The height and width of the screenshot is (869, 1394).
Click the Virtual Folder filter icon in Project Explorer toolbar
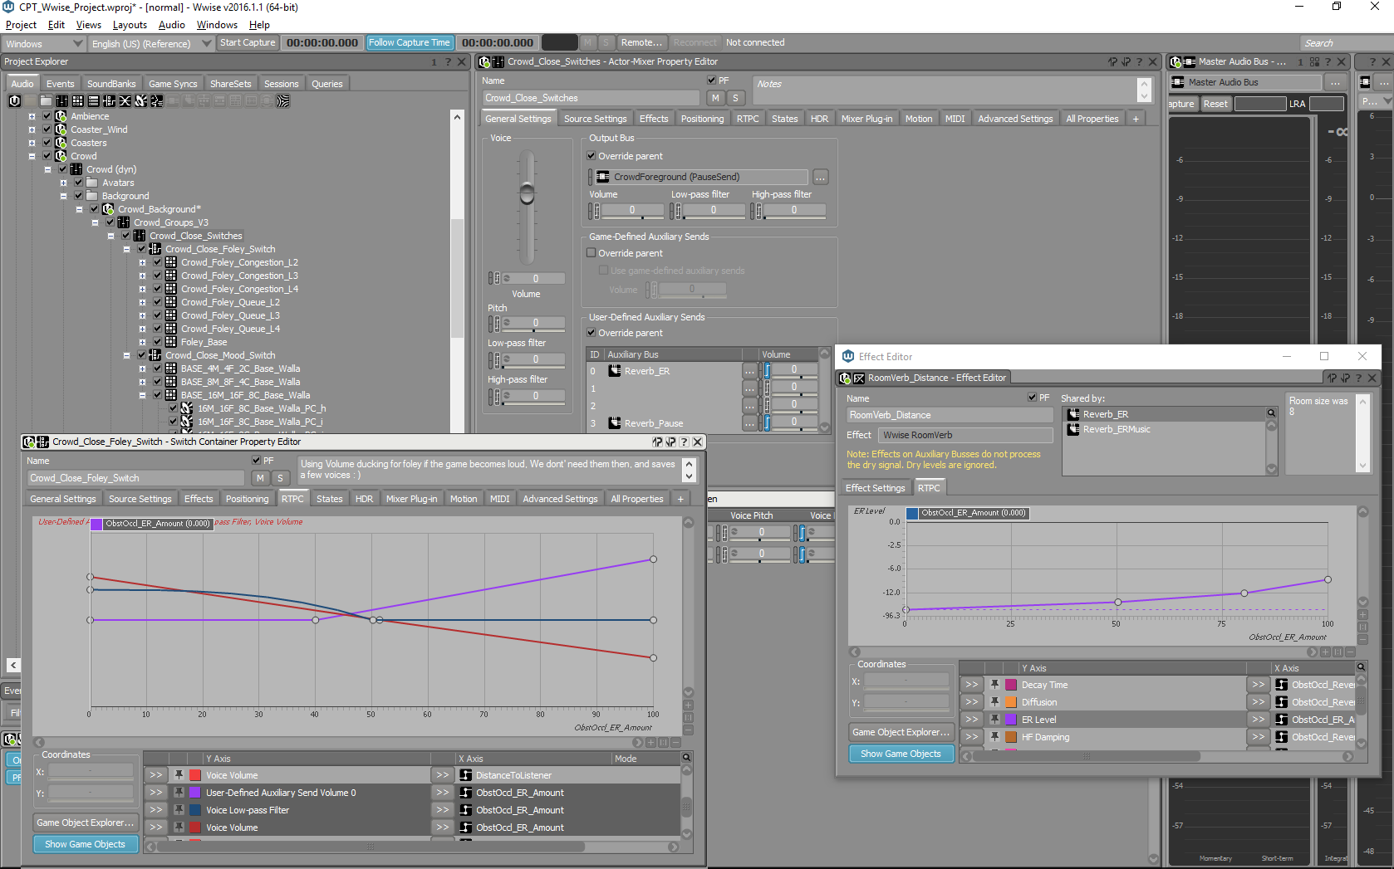(46, 100)
